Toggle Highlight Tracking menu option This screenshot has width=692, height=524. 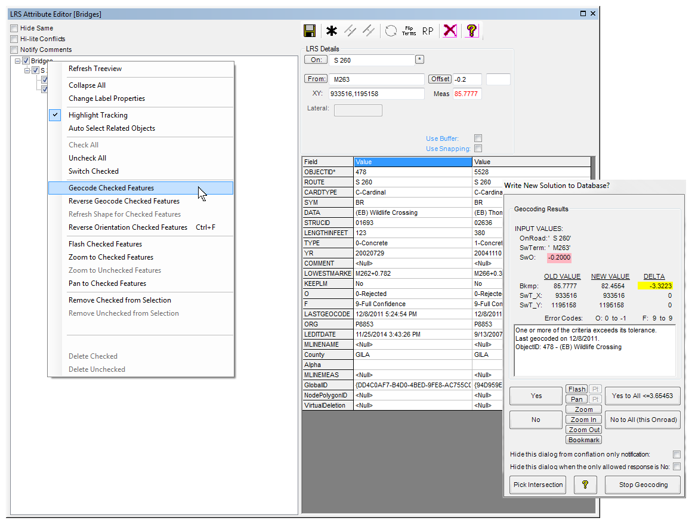coord(141,115)
